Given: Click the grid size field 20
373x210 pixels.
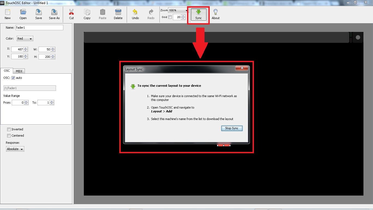Looking at the screenshot, I should [177, 17].
